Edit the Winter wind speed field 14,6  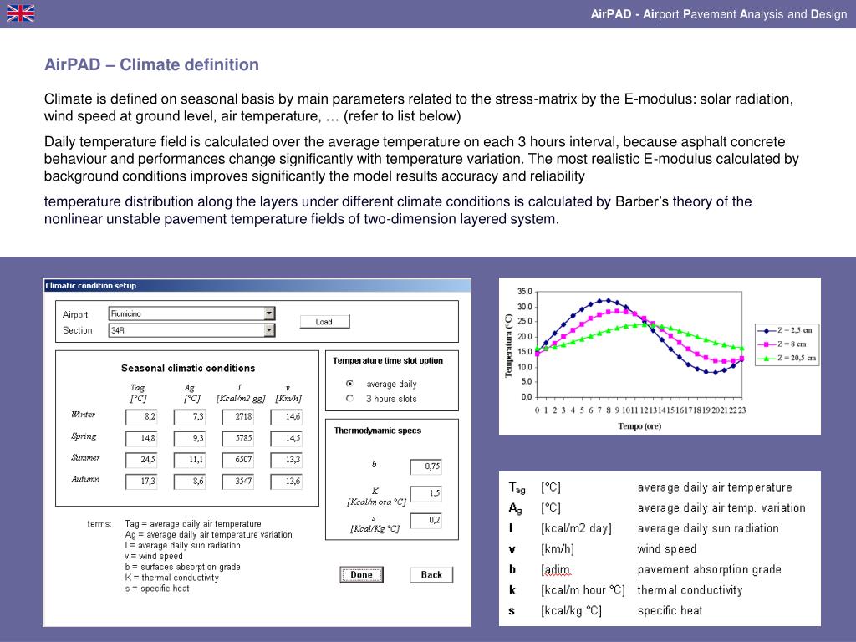(x=286, y=417)
